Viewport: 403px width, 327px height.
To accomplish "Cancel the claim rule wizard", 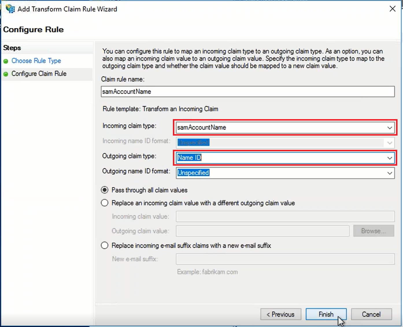I will (371, 314).
